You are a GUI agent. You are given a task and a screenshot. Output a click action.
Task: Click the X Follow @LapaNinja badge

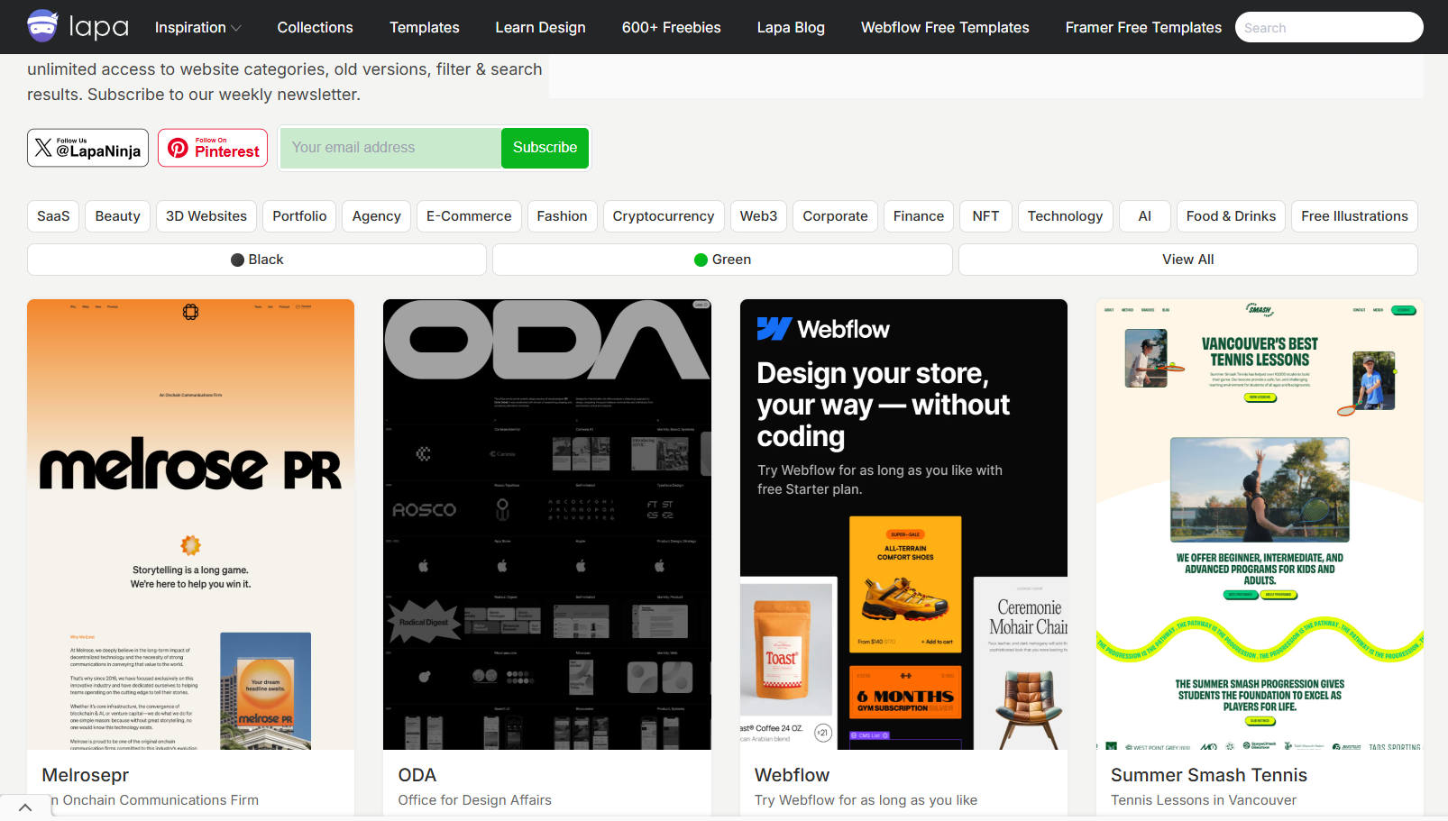coord(87,148)
